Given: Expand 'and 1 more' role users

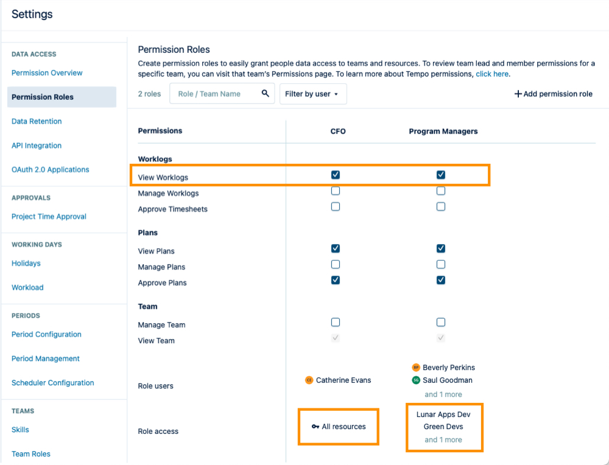Looking at the screenshot, I should click(x=443, y=394).
